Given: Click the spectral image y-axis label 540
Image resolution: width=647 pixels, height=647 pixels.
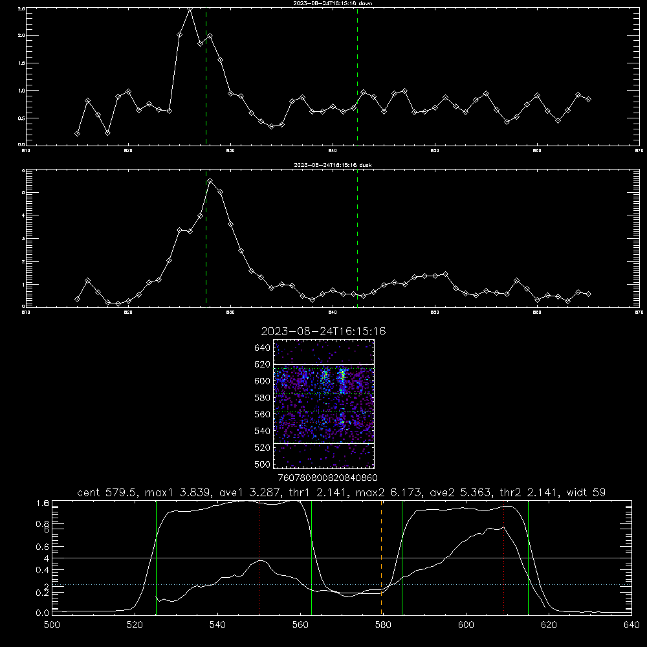Looking at the screenshot, I should (x=263, y=431).
